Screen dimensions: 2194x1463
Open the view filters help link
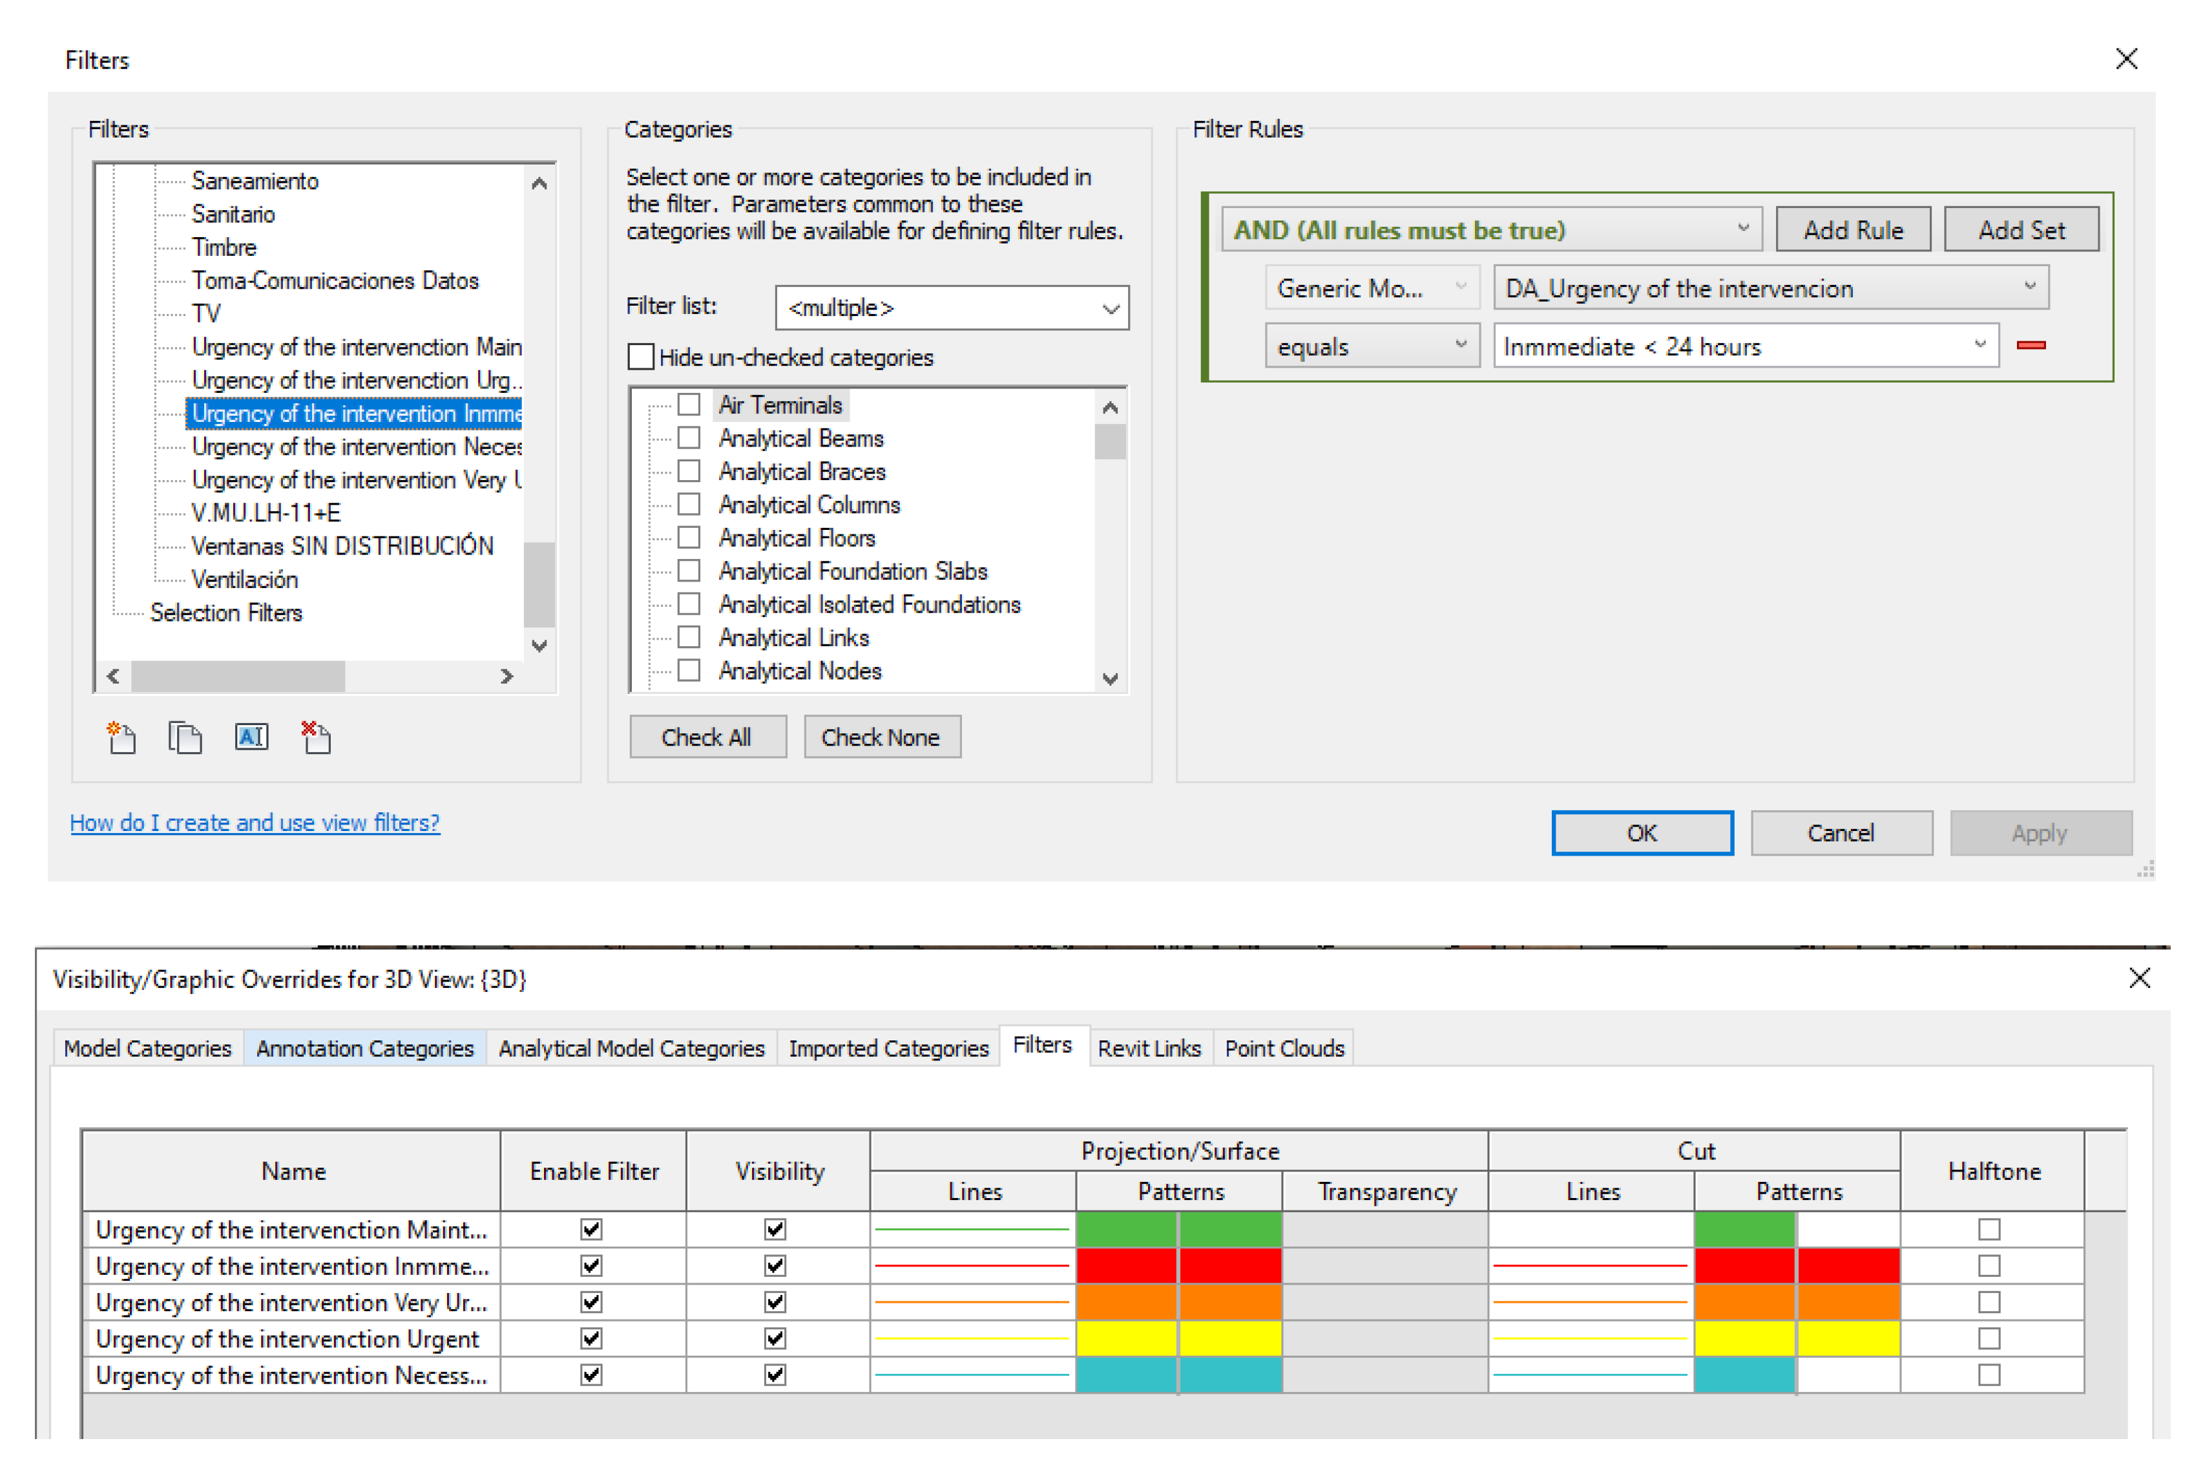coord(255,823)
